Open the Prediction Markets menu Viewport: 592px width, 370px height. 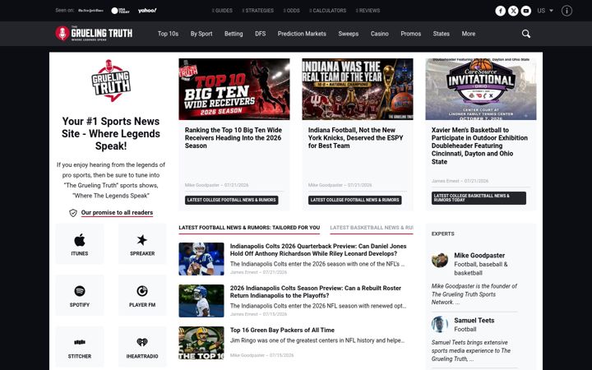click(x=302, y=34)
